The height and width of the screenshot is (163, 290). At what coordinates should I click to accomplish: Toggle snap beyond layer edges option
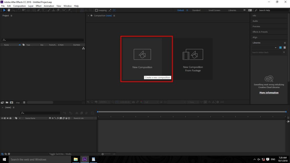pyautogui.click(x=110, y=10)
